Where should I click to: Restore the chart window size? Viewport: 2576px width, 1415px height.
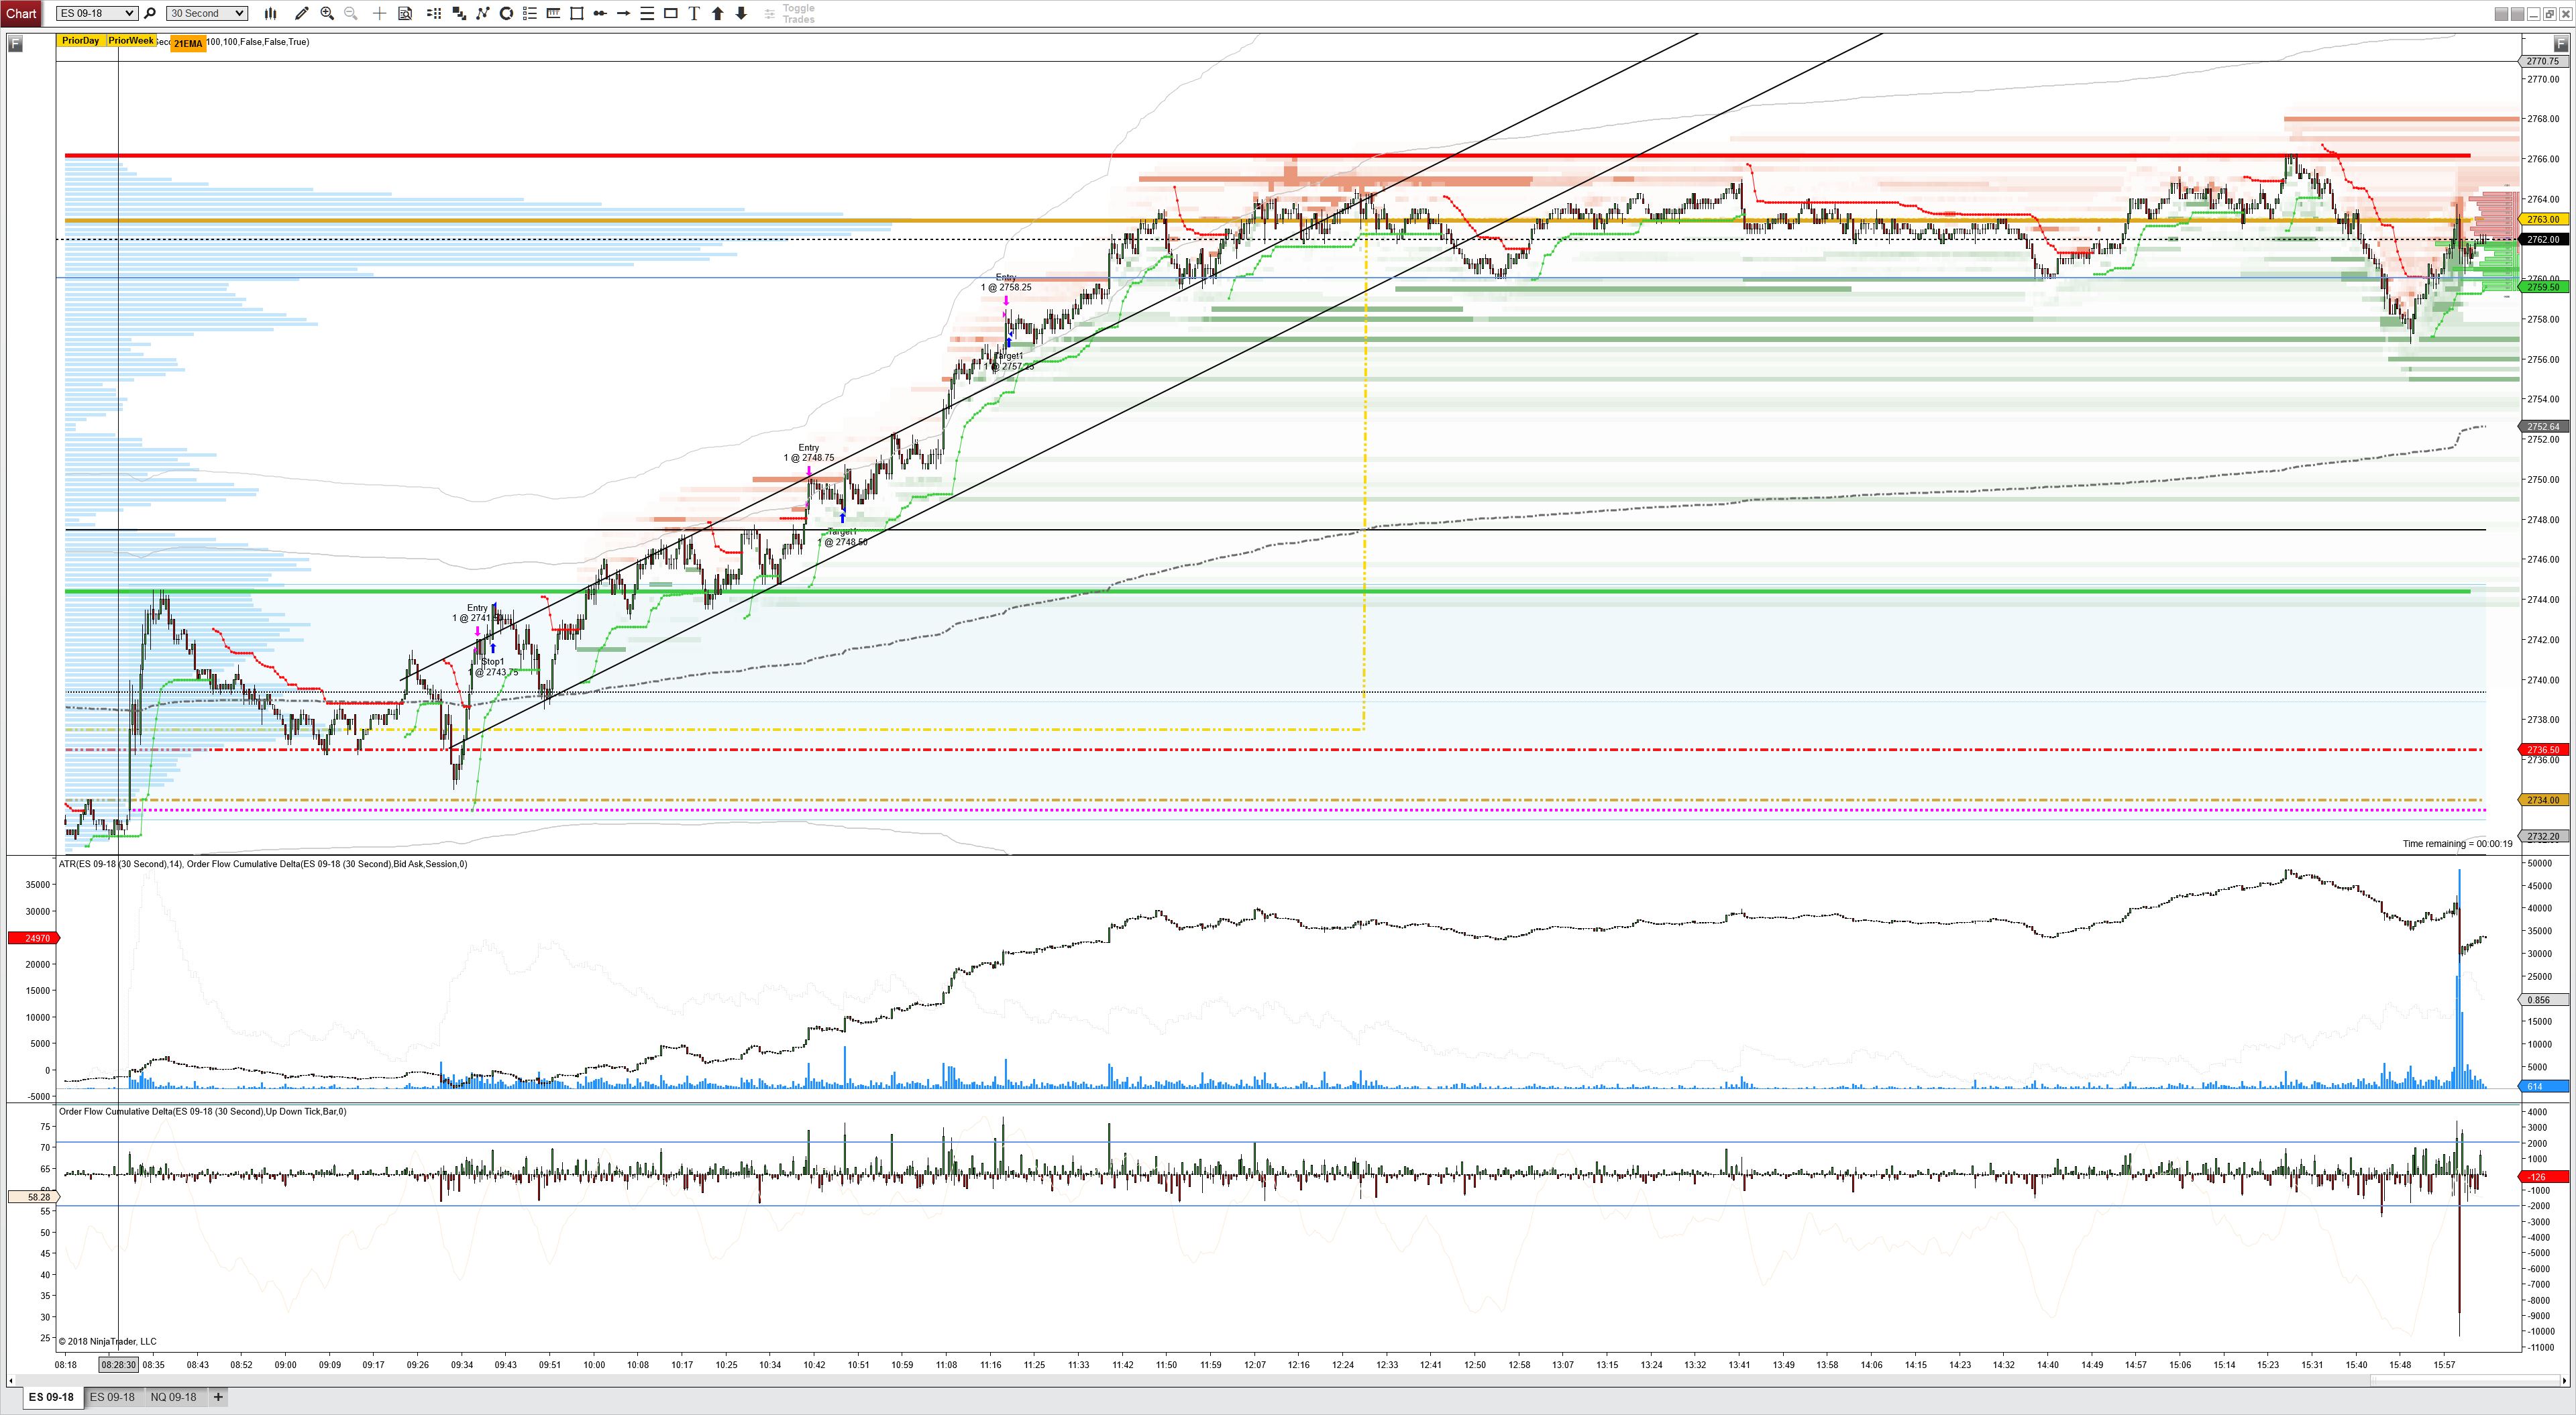(2550, 14)
